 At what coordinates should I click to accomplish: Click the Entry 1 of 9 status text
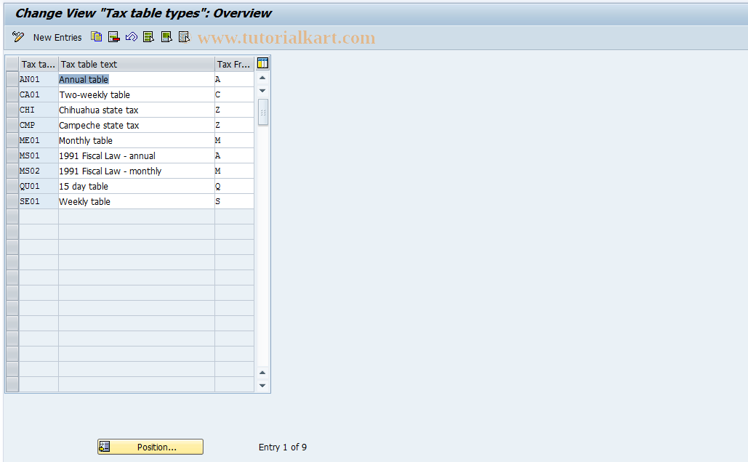tap(282, 447)
